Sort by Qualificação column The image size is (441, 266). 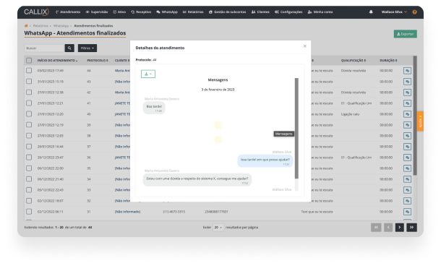354,61
